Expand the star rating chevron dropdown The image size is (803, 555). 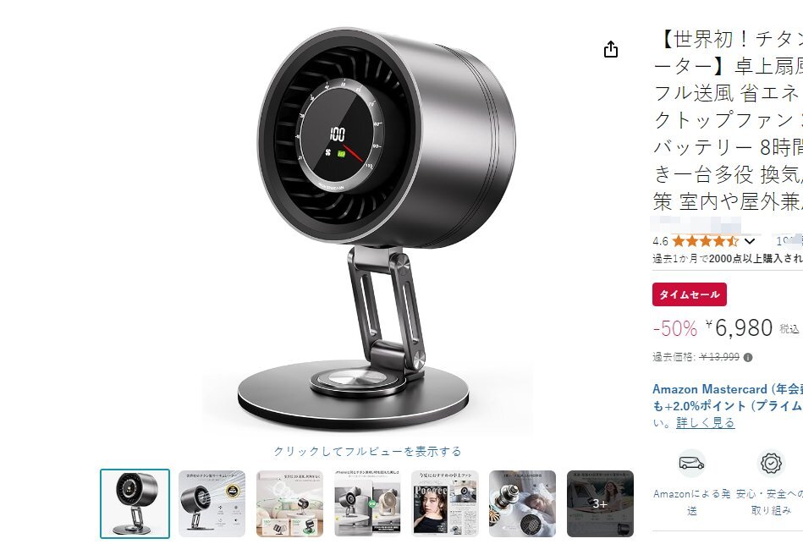click(x=750, y=241)
